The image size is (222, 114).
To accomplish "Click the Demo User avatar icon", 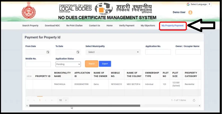I will click(190, 12).
